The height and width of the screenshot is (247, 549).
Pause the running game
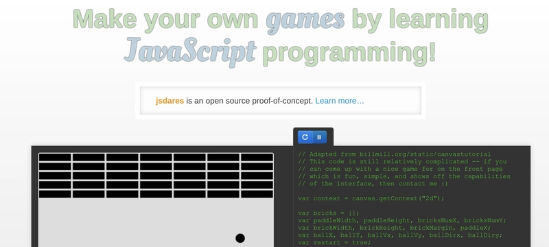[319, 137]
